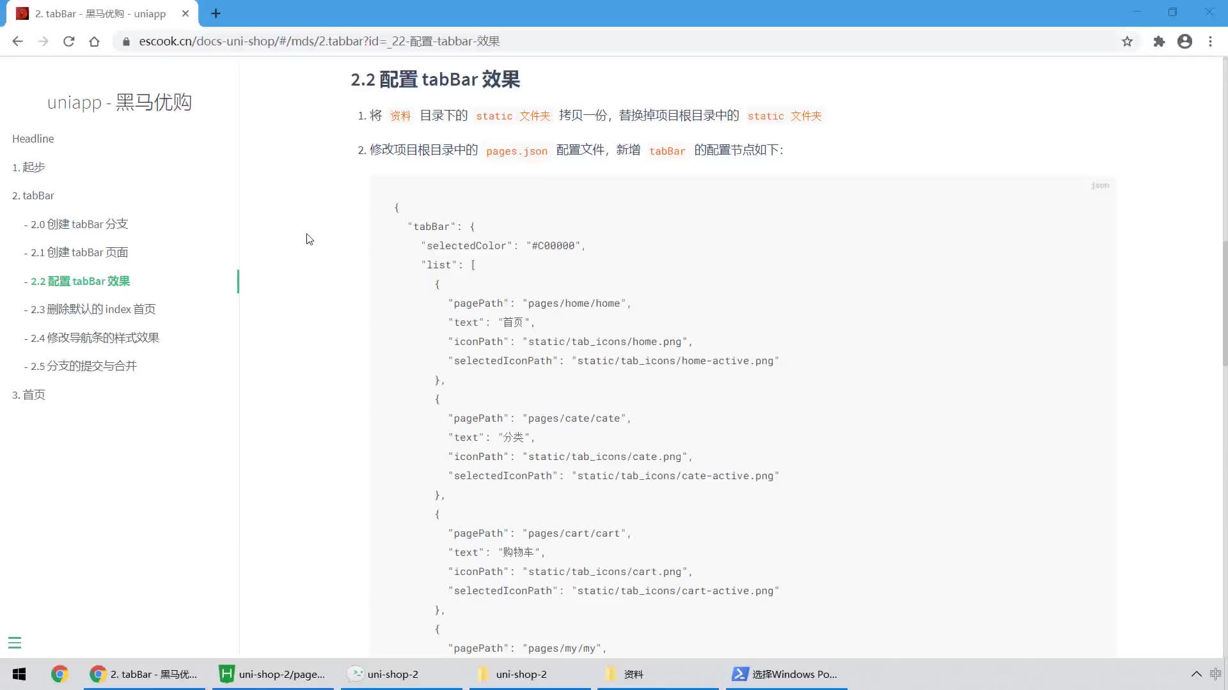
Task: Click the text value '购物车'
Action: 518,553
